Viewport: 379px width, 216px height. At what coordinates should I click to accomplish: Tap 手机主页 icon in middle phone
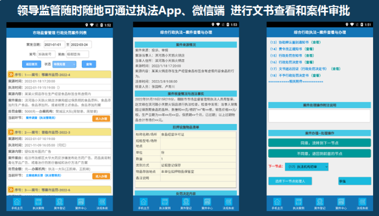coord(143,204)
